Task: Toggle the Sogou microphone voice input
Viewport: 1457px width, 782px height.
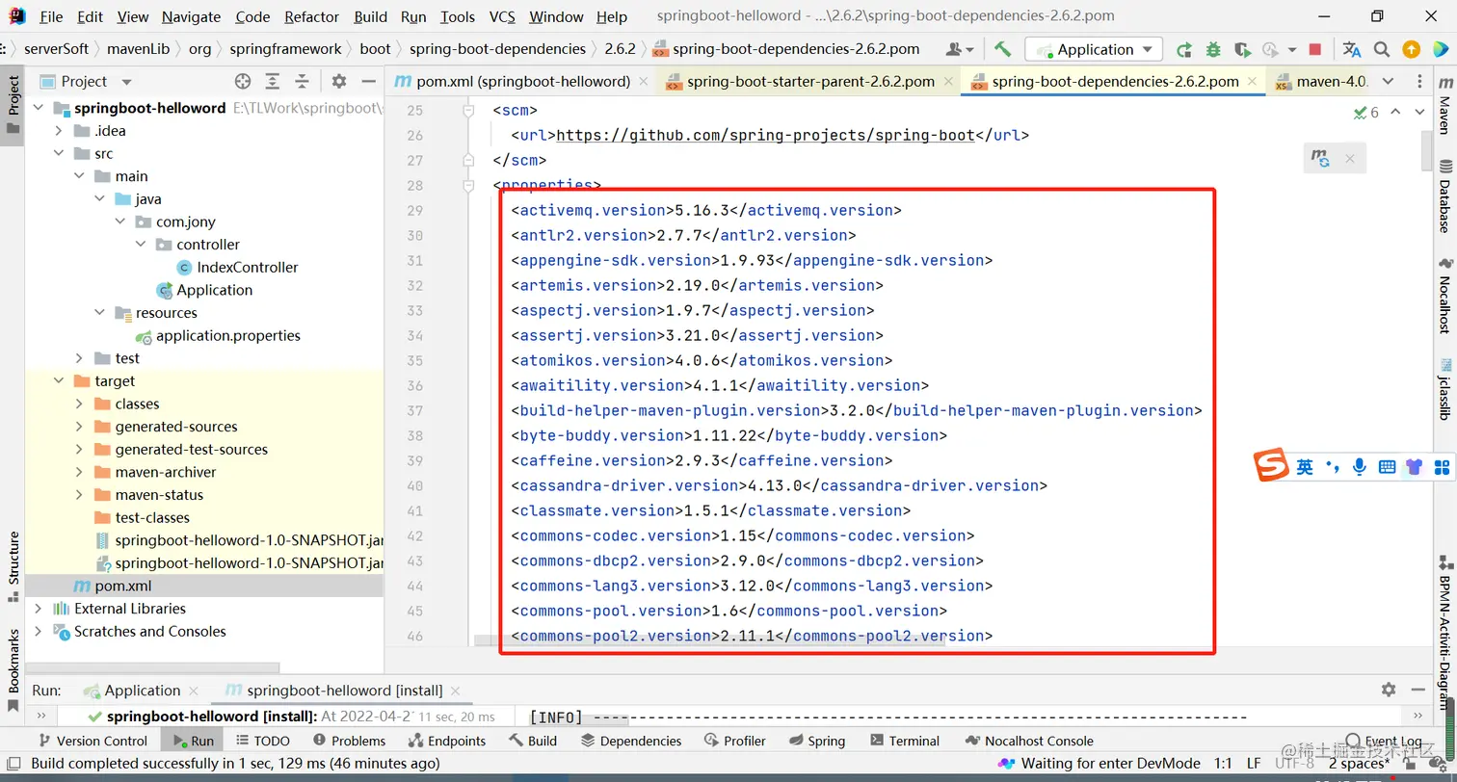Action: (1359, 467)
